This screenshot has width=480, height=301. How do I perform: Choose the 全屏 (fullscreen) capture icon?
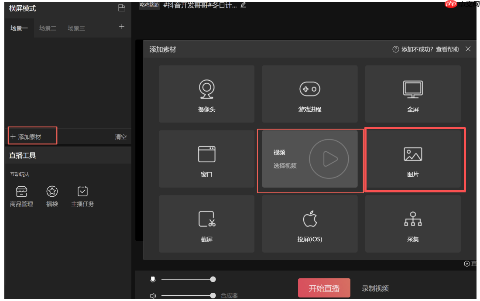click(x=413, y=93)
